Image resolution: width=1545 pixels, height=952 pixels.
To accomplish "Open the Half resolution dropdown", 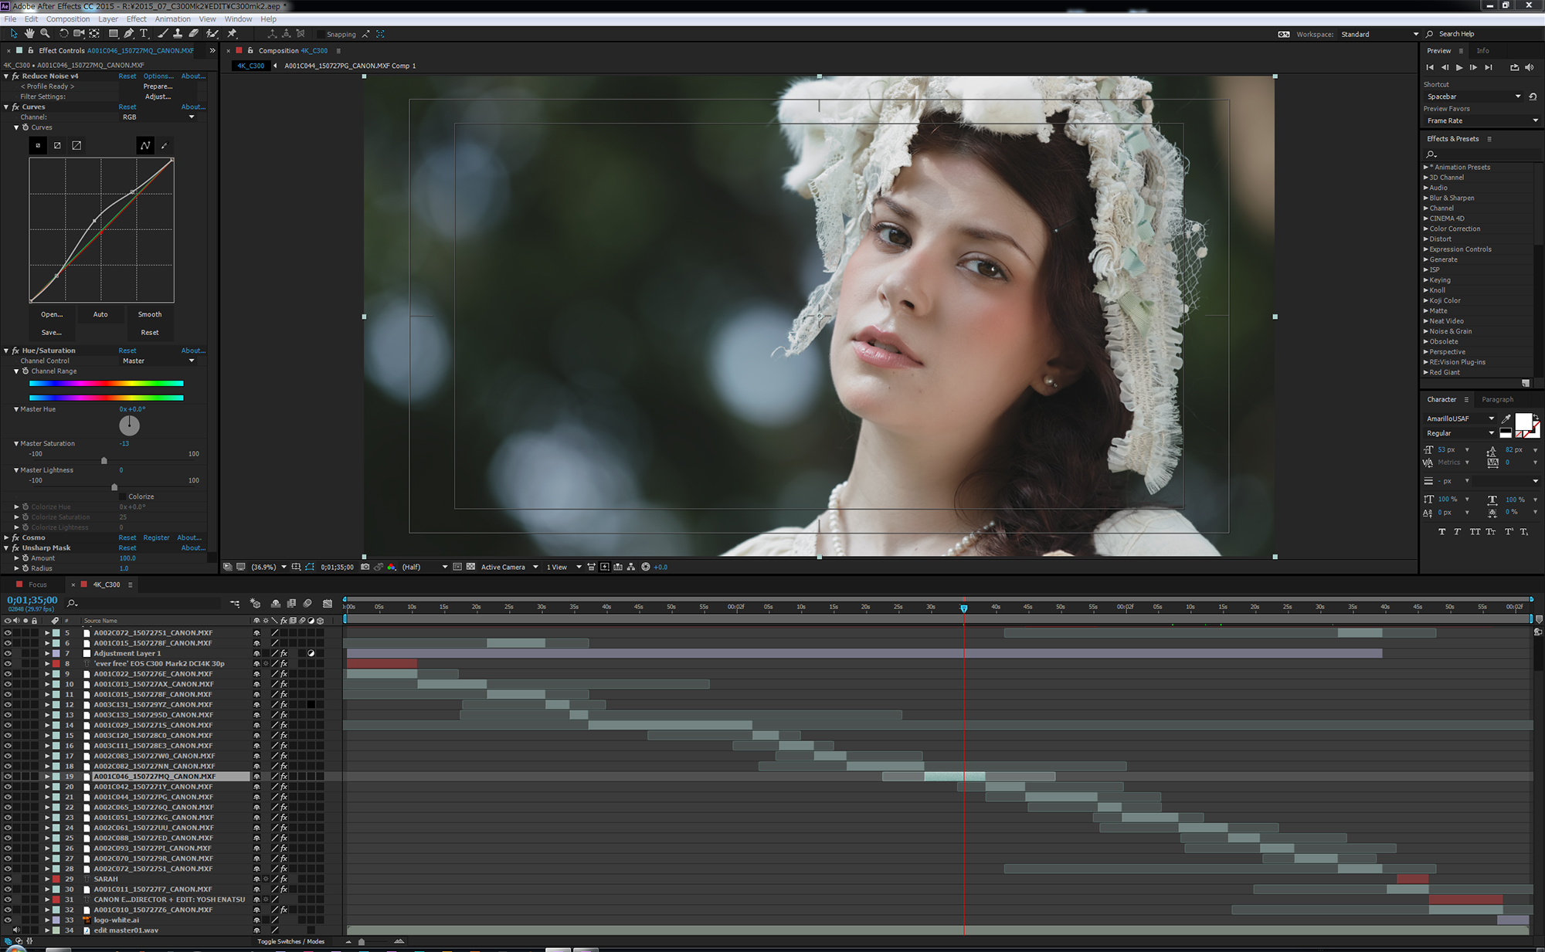I will [x=424, y=567].
